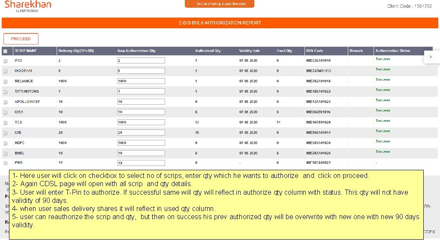Focus TCS New Authorization Qty input
440x247 pixels.
pos(141,122)
